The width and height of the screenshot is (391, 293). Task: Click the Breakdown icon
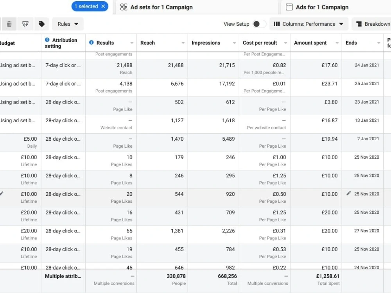click(x=359, y=24)
